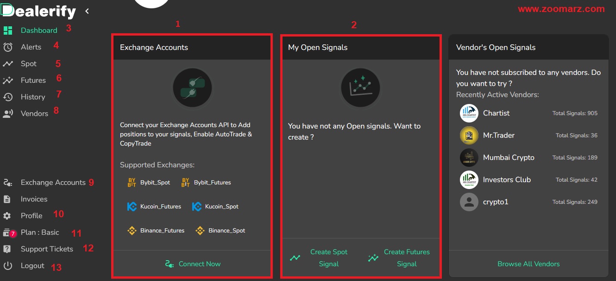Click the Support Tickets question icon
Viewport: 616px width, 281px height.
(x=7, y=249)
